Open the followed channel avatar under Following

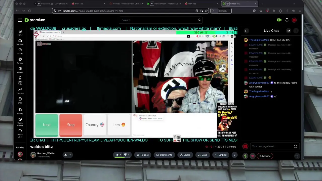pyautogui.click(x=20, y=154)
